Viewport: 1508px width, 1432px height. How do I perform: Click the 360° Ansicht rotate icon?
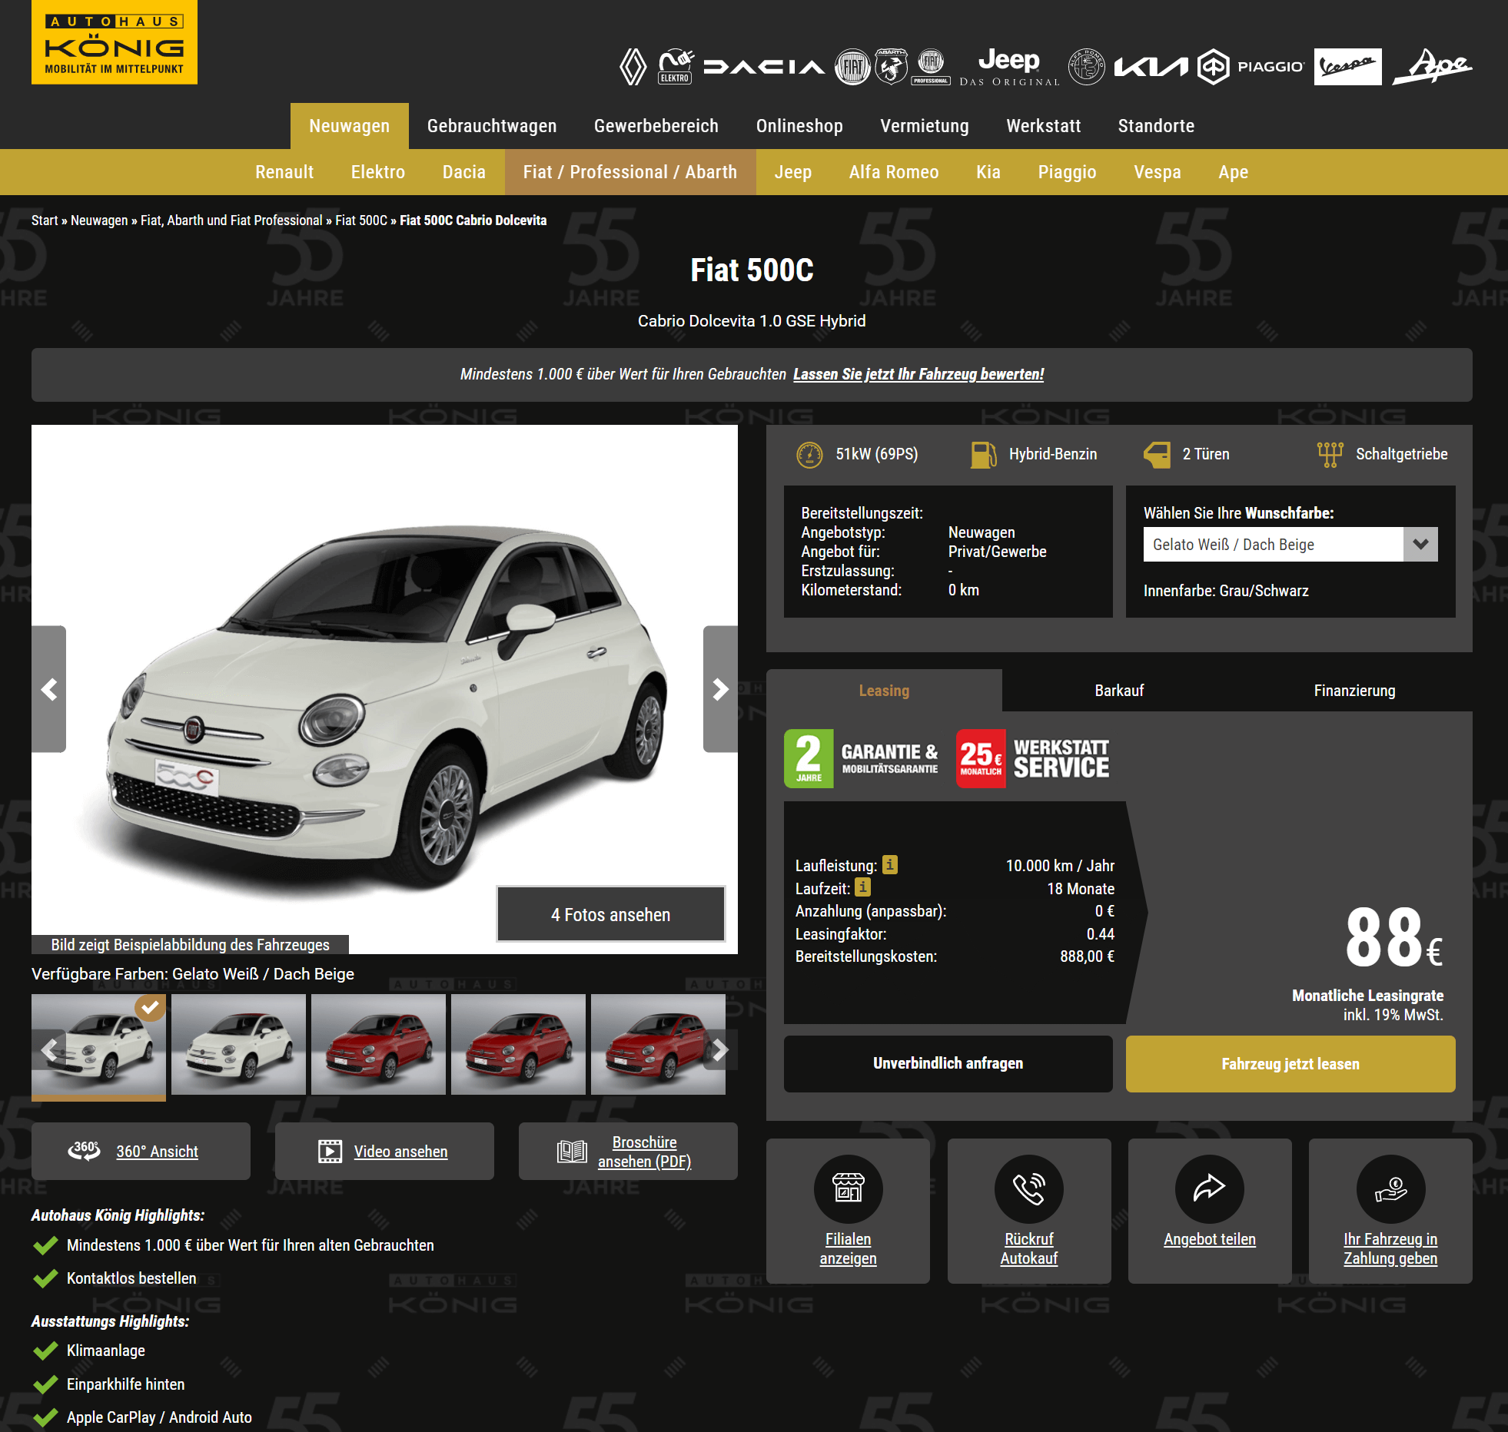[85, 1151]
